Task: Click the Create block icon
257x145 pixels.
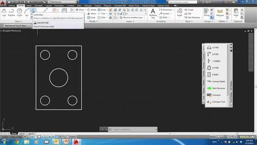Action: [x=189, y=10]
